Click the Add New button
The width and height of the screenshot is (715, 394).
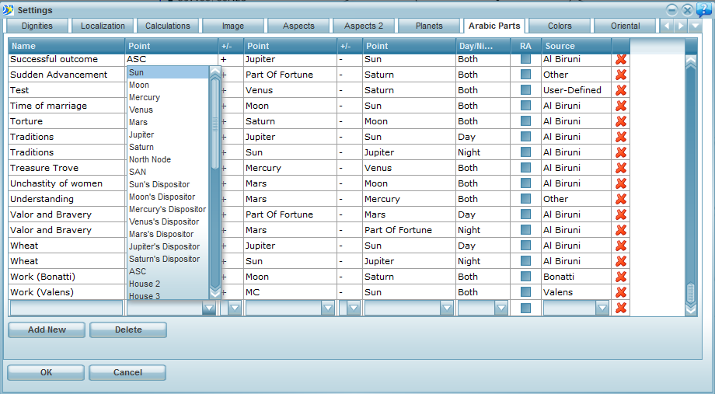coord(47,329)
